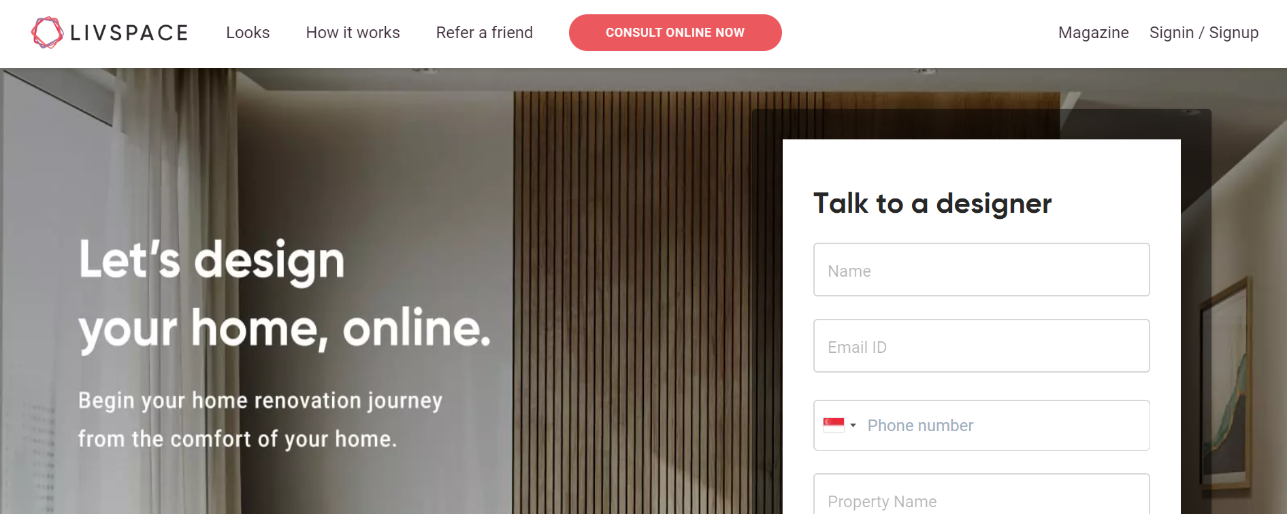Open the Looks menu item
This screenshot has height=514, width=1287.
pos(248,33)
